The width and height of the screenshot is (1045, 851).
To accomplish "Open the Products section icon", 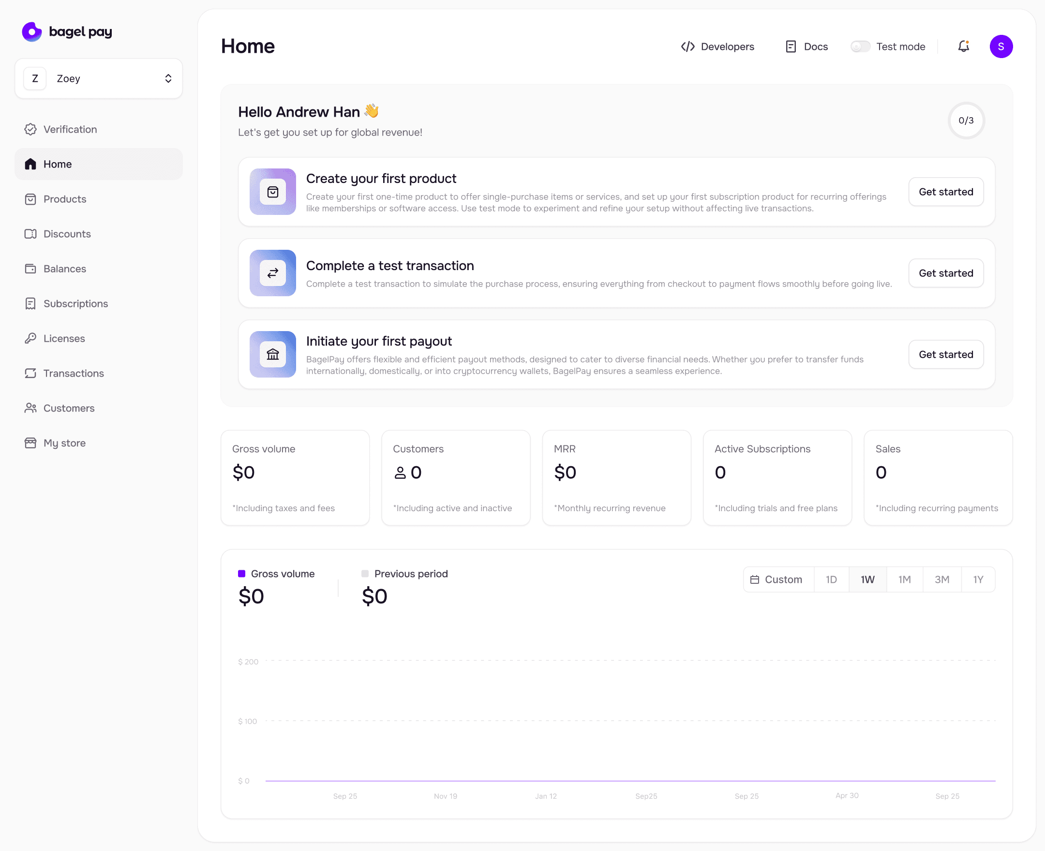I will (x=30, y=199).
